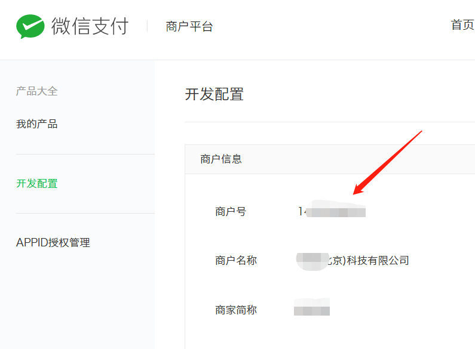Open APPID授权管理 in the sidebar

point(53,243)
